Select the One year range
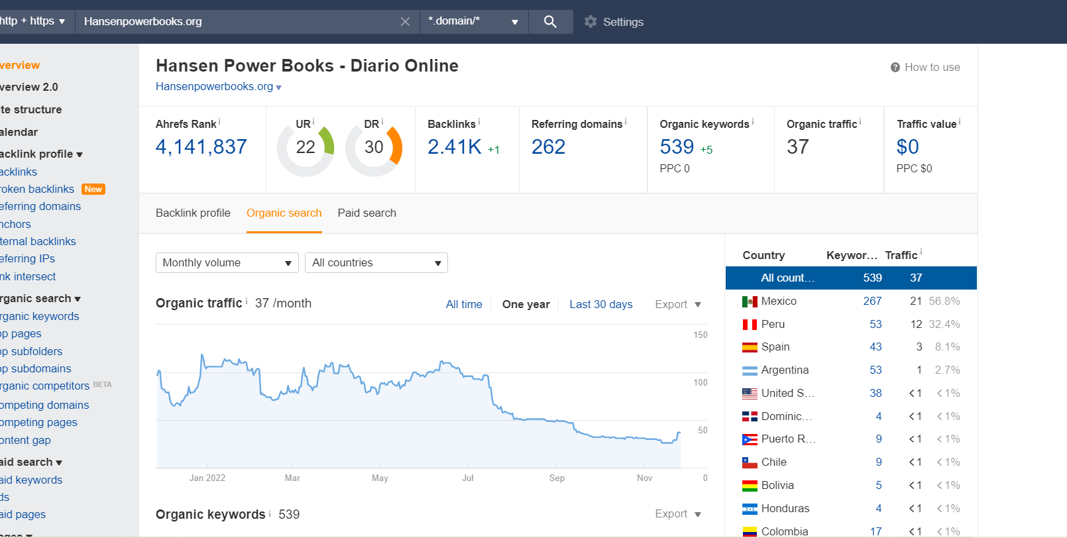This screenshot has height=538, width=1067. click(526, 304)
